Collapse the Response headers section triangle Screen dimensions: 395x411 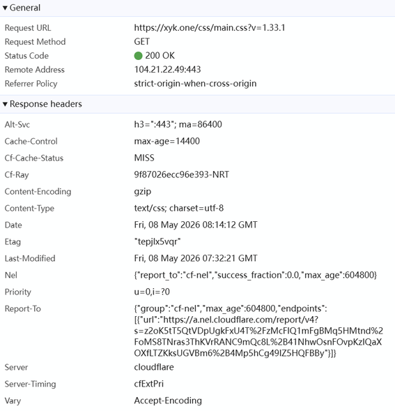[5, 105]
